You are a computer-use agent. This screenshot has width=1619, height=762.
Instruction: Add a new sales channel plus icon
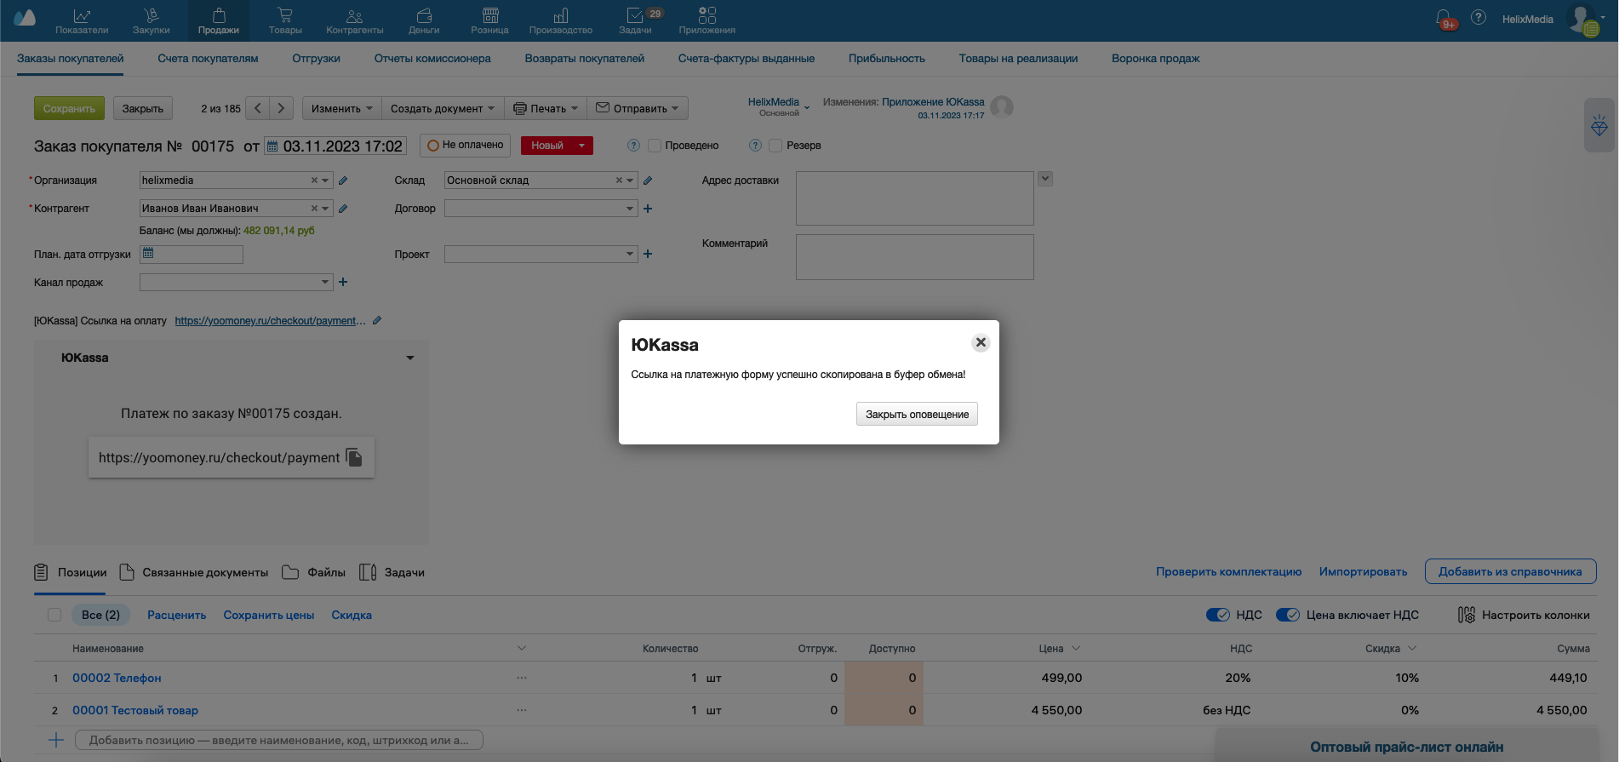[343, 282]
